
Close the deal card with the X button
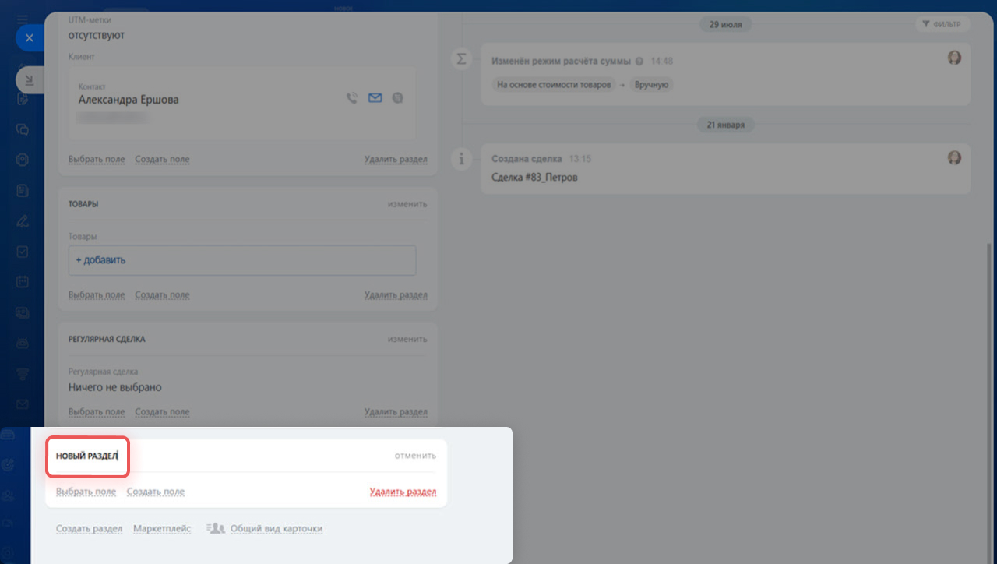30,37
